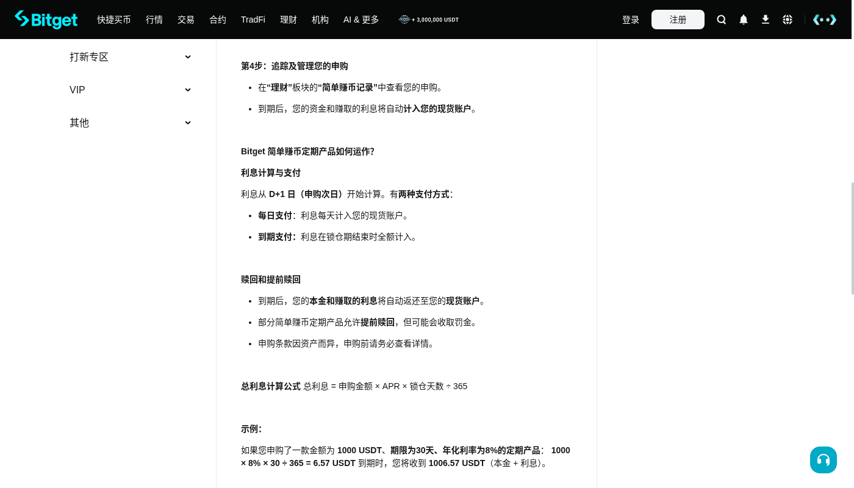Click the D+1 日（申购次日）sentence

click(x=347, y=194)
